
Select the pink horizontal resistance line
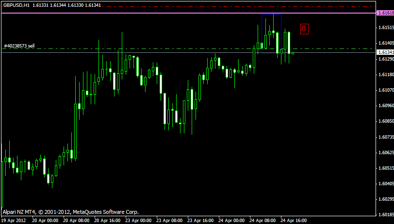(188, 13)
